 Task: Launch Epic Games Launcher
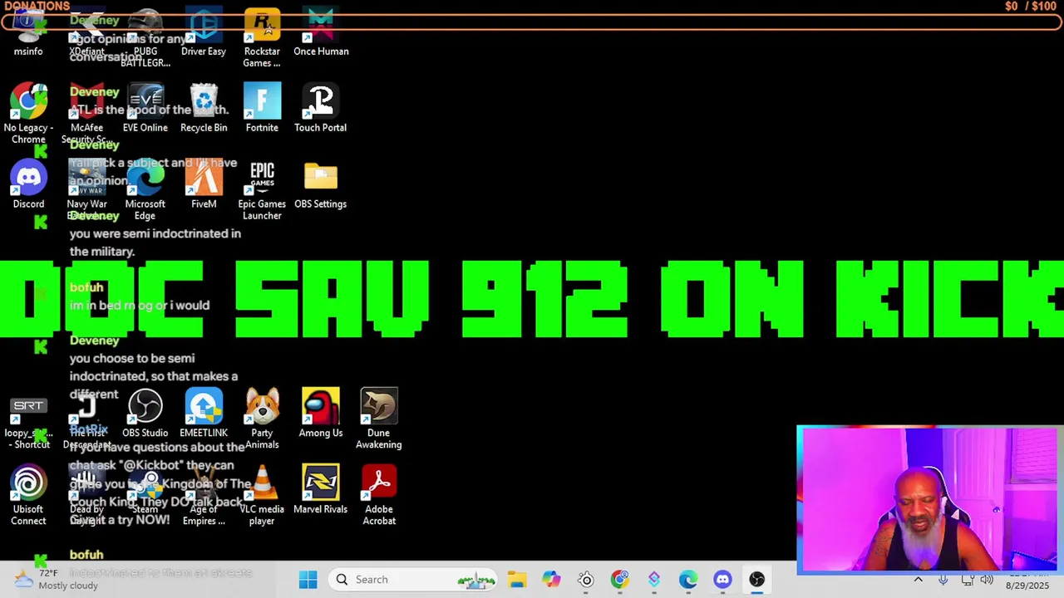pyautogui.click(x=262, y=190)
